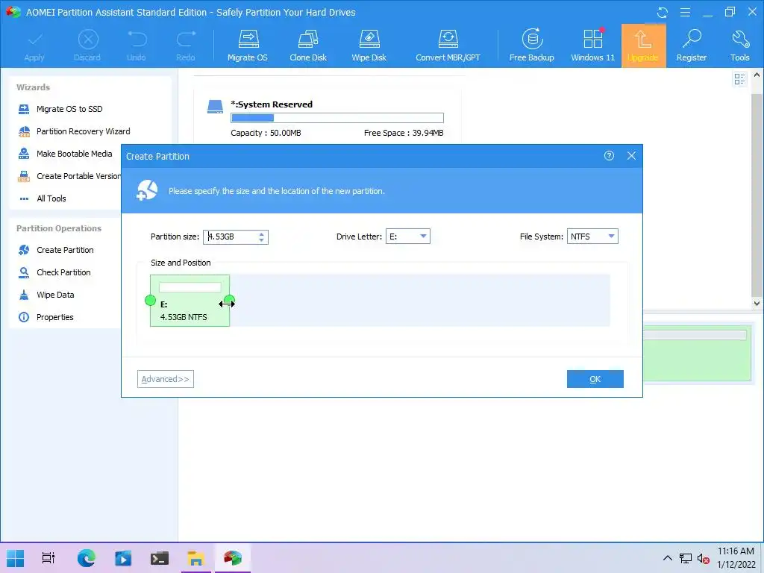764x573 pixels.
Task: Click AOMEI Partition Assistant taskbar icon
Action: click(233, 558)
